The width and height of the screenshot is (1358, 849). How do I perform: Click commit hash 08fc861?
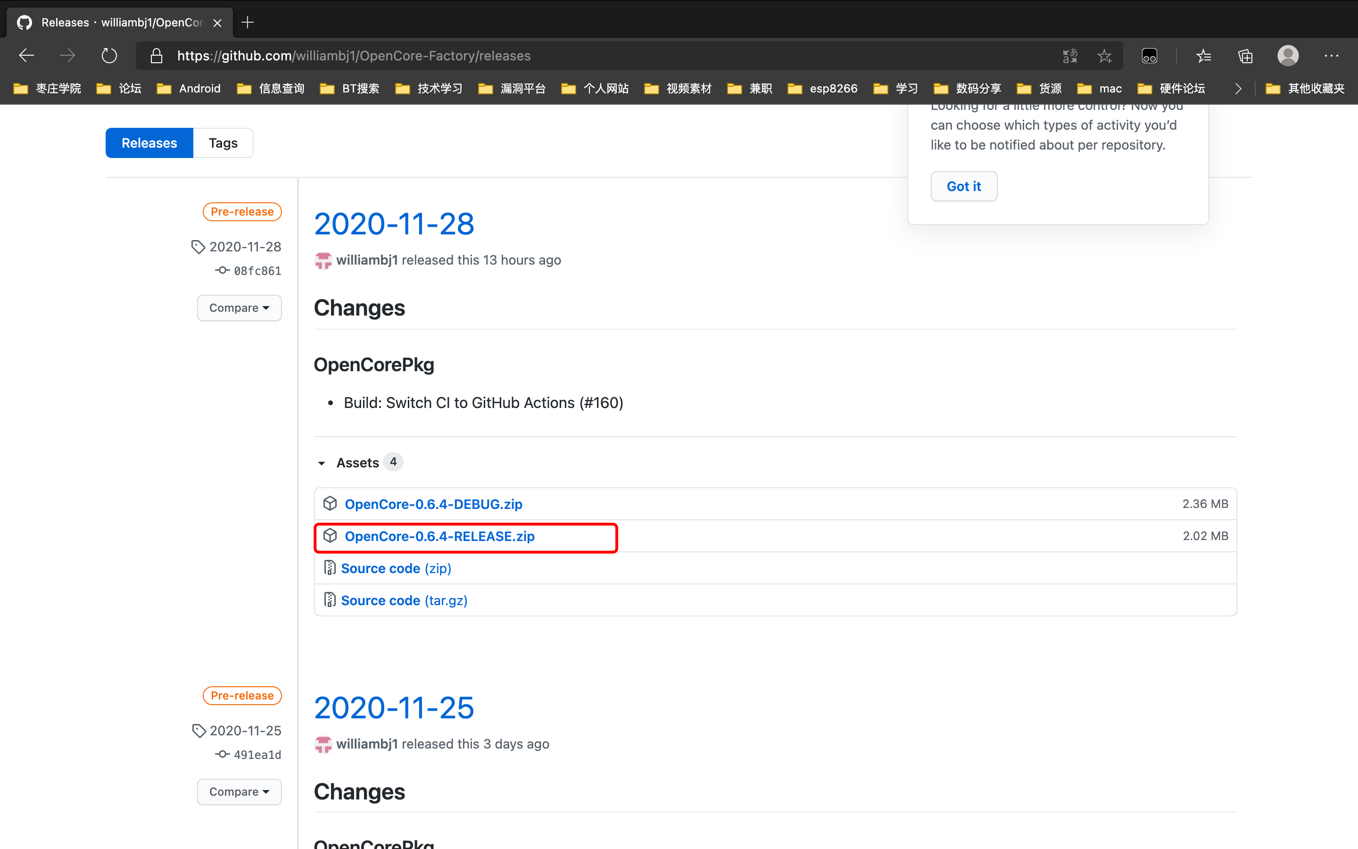tap(257, 271)
